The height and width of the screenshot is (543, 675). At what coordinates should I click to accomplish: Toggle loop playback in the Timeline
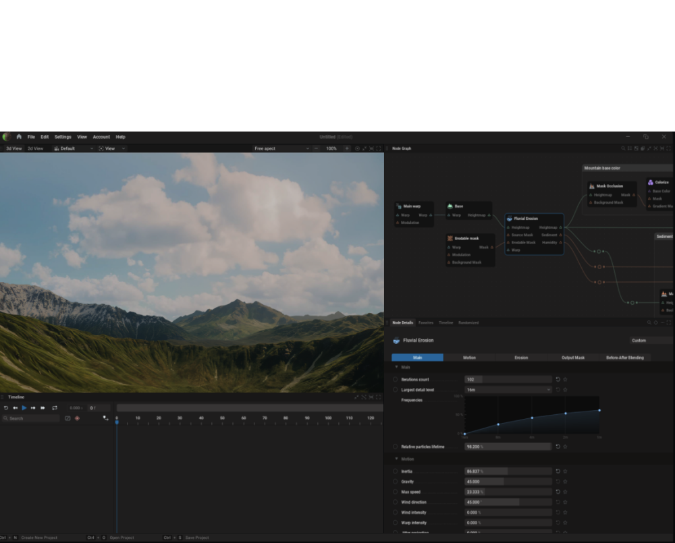(x=55, y=408)
